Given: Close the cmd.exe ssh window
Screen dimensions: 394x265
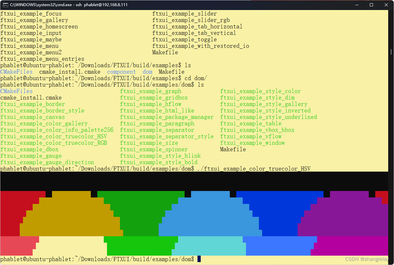Looking at the screenshot, I should (386, 5).
